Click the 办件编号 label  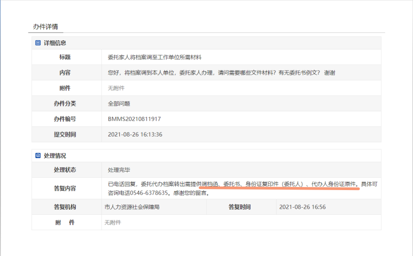click(x=65, y=119)
